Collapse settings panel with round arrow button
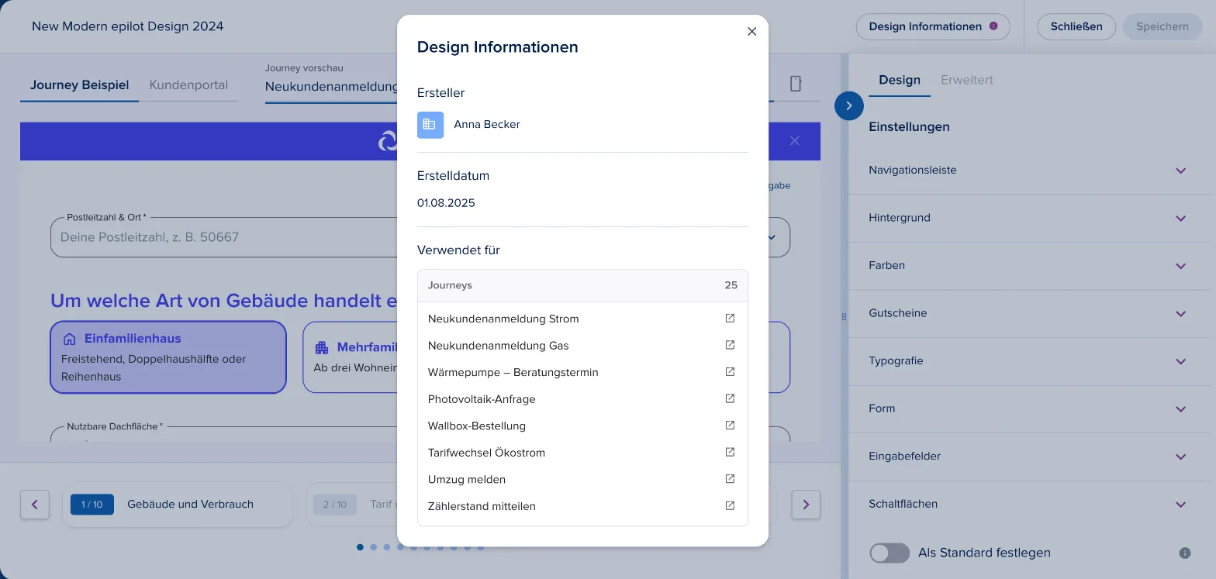 click(x=849, y=105)
